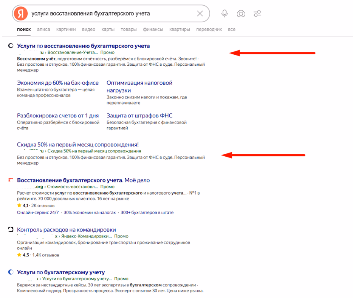353x298 pixels.
Task: Expand the все services menu
Action: coord(231,29)
